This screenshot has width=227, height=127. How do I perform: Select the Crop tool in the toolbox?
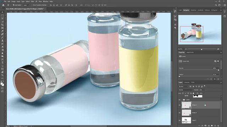pyautogui.click(x=2, y=25)
